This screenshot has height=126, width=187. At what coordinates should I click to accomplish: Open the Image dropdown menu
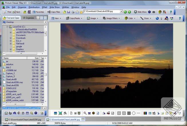point(92,18)
